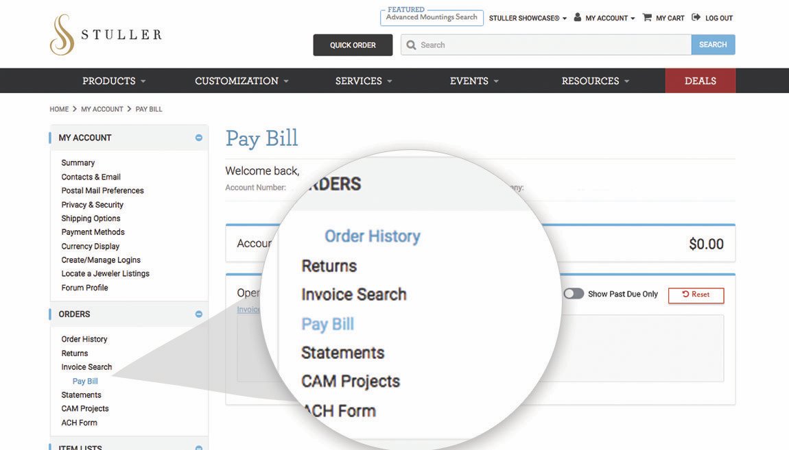Click the search magnifier icon
This screenshot has width=789, height=450.
point(411,45)
